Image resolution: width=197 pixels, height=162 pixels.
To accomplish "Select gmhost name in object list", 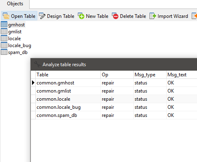I will coord(16,25).
